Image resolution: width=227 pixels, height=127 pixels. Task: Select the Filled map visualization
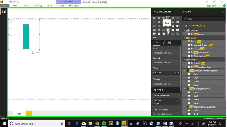point(154,30)
